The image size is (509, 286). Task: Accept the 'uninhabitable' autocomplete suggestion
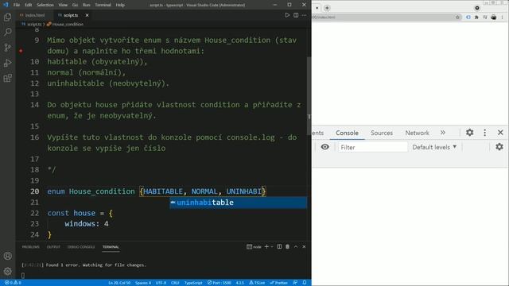[x=238, y=203]
